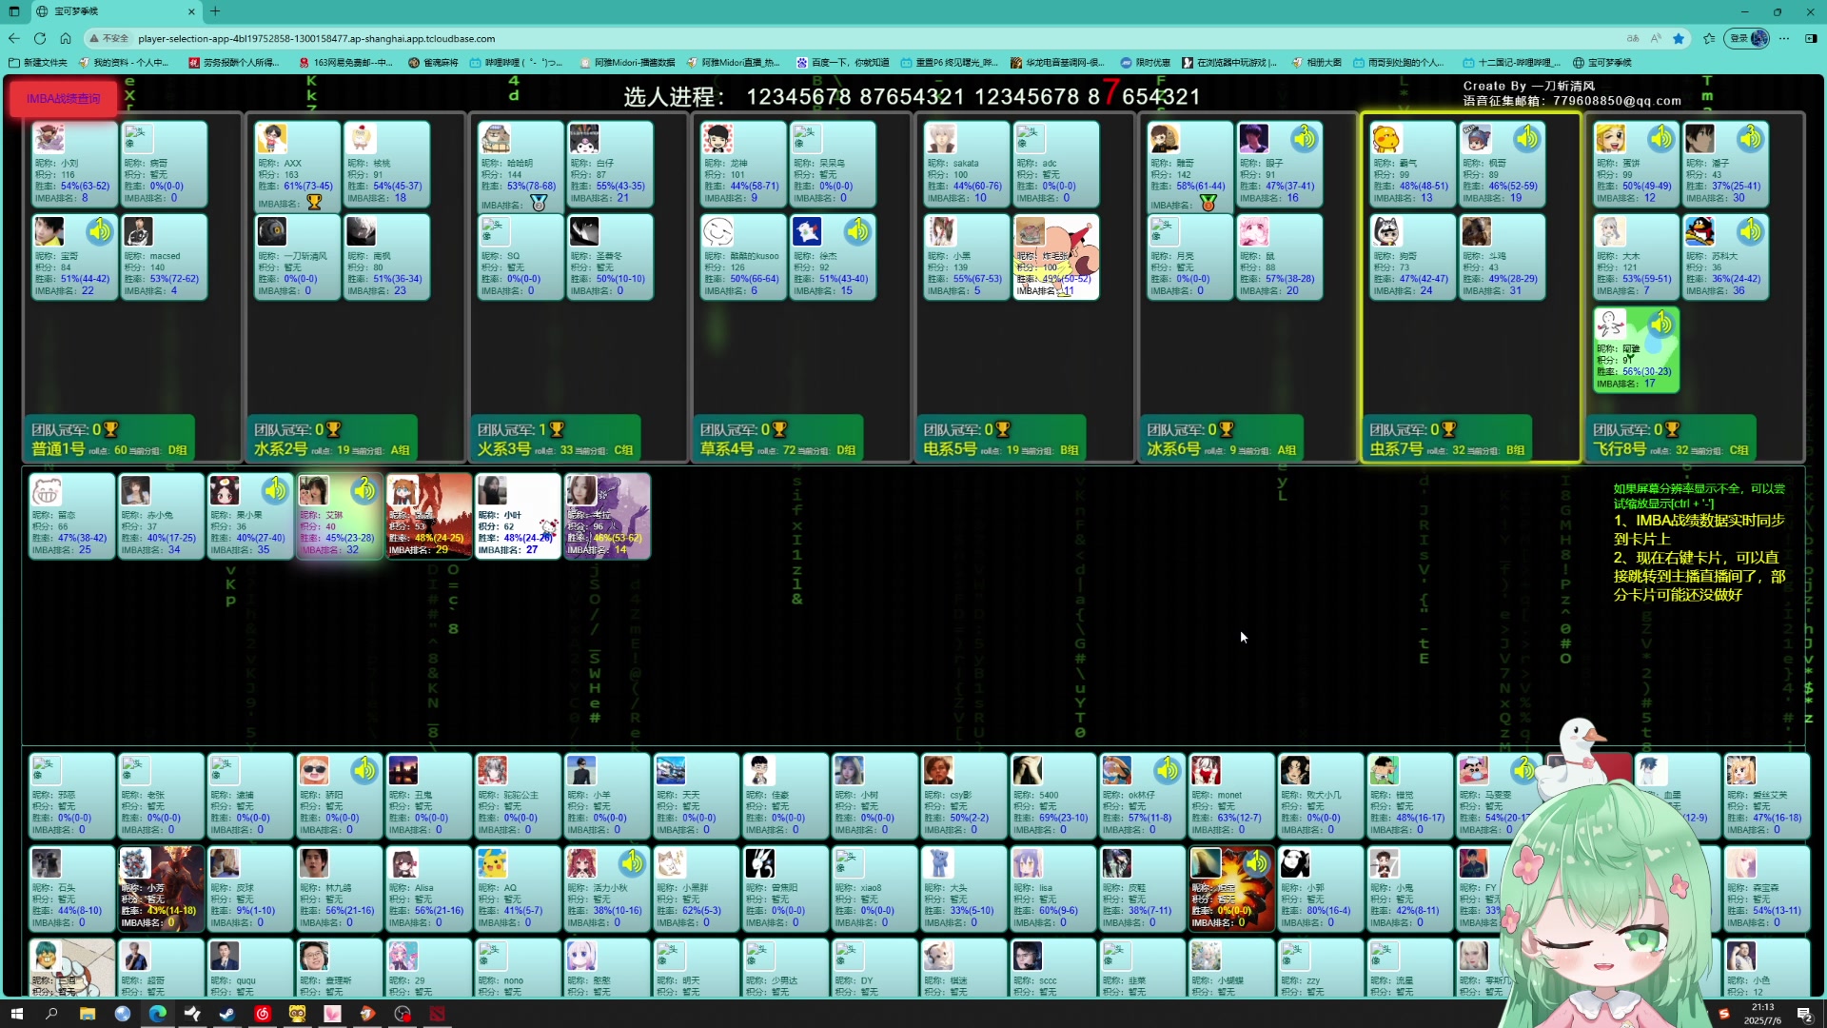
Task: Click team label 水系2号
Action: pos(281,449)
